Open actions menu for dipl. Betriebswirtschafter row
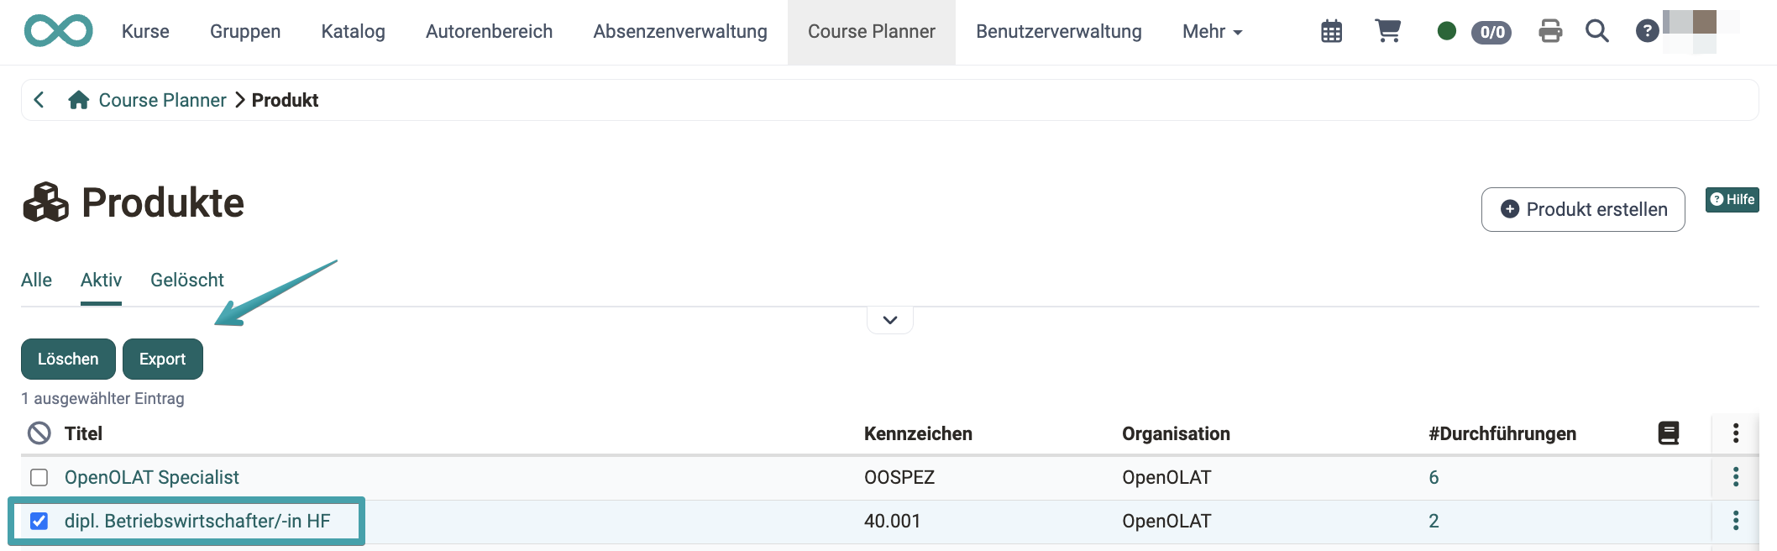Screen dimensions: 1777x551 point(1736,521)
